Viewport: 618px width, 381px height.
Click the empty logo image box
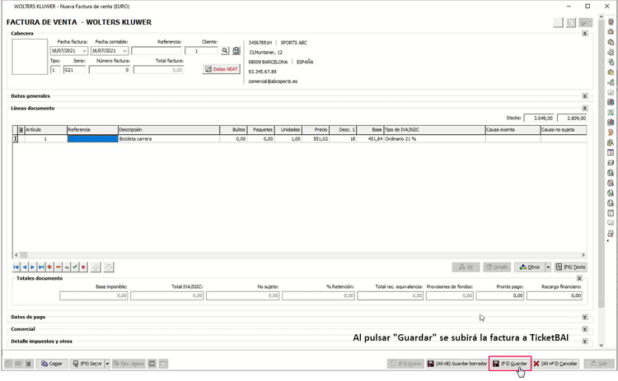(30, 57)
